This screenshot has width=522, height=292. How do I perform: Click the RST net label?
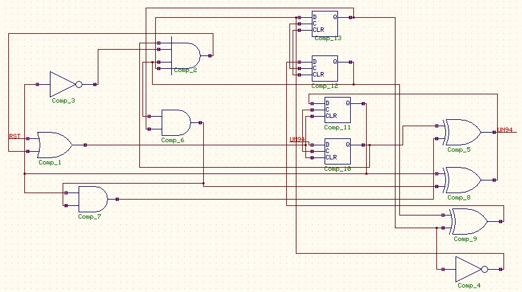pyautogui.click(x=15, y=136)
